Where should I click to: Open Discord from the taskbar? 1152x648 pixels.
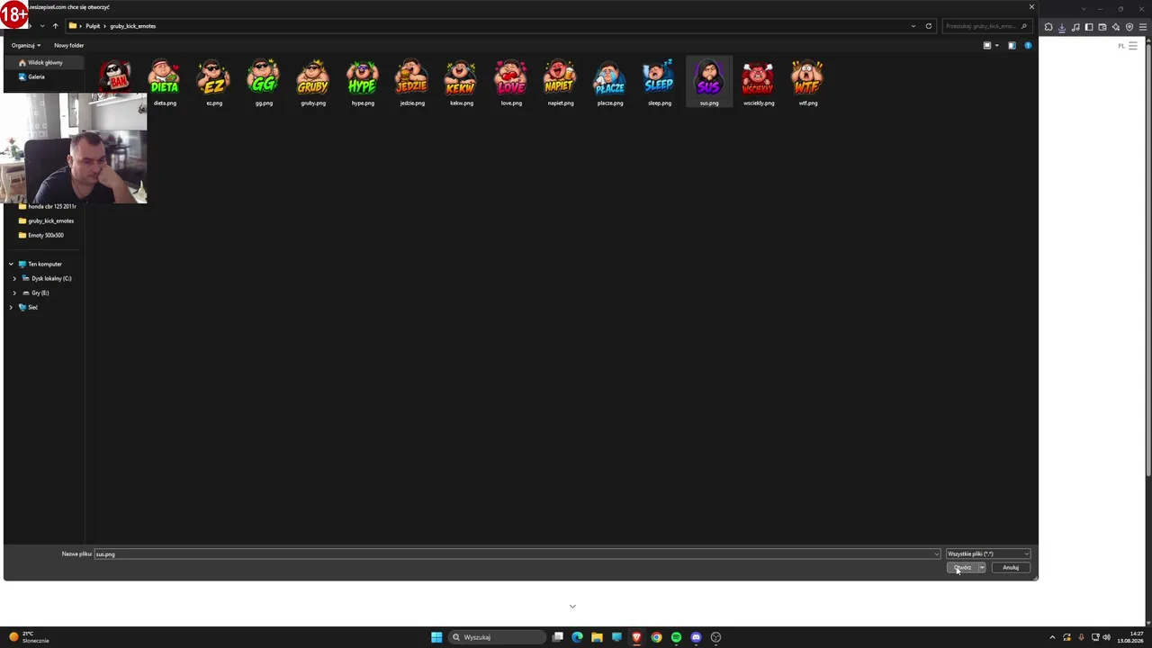pos(696,637)
